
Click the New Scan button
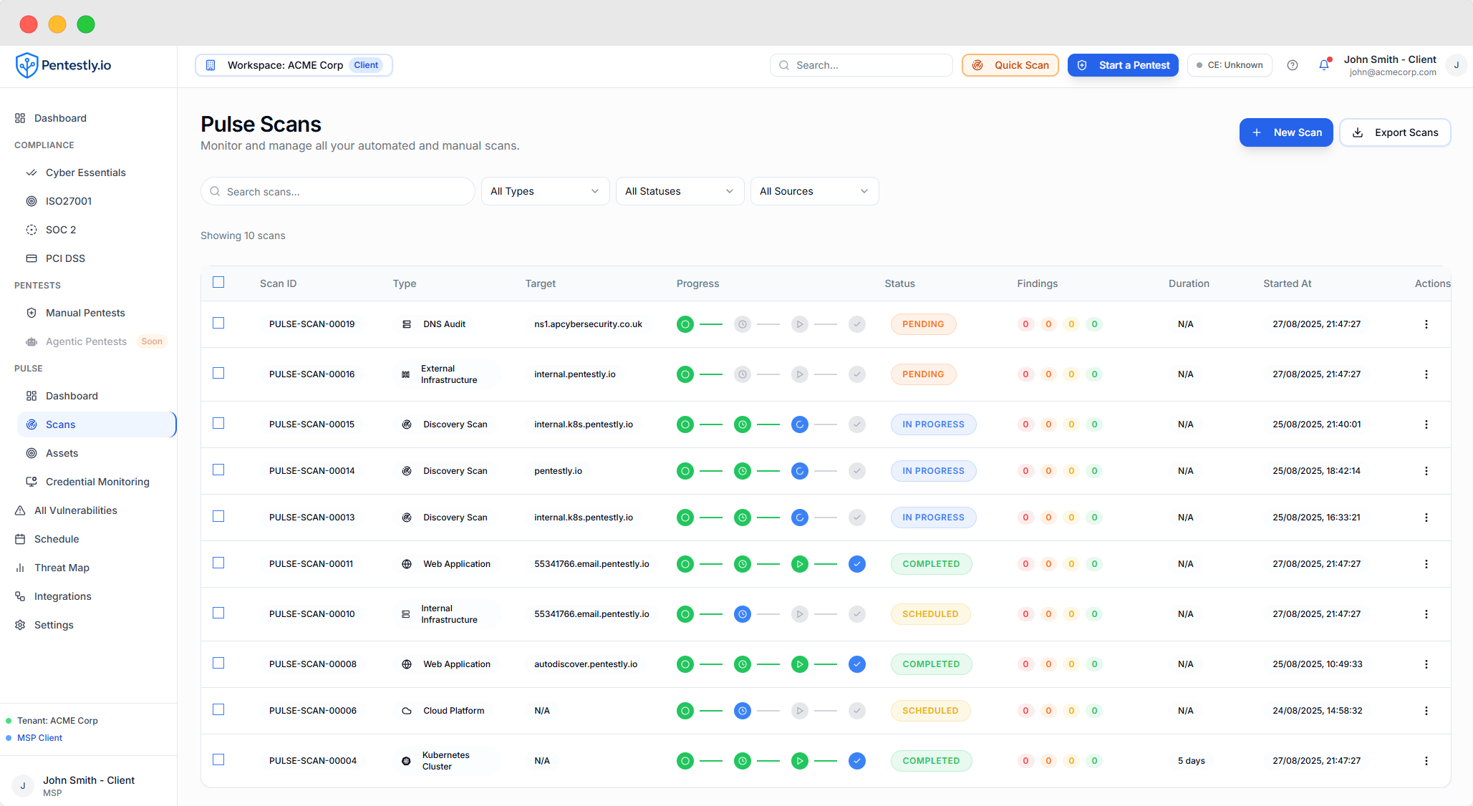[1286, 132]
